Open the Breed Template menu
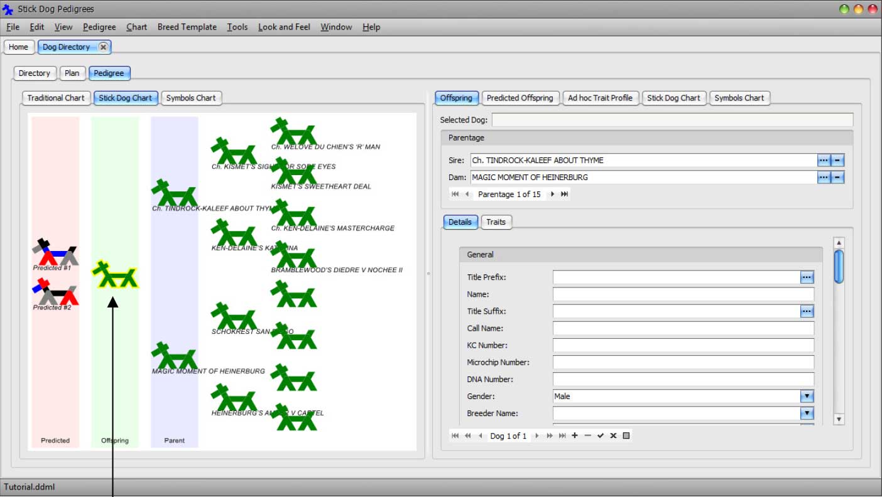Screen dimensions: 882x497 tap(187, 27)
